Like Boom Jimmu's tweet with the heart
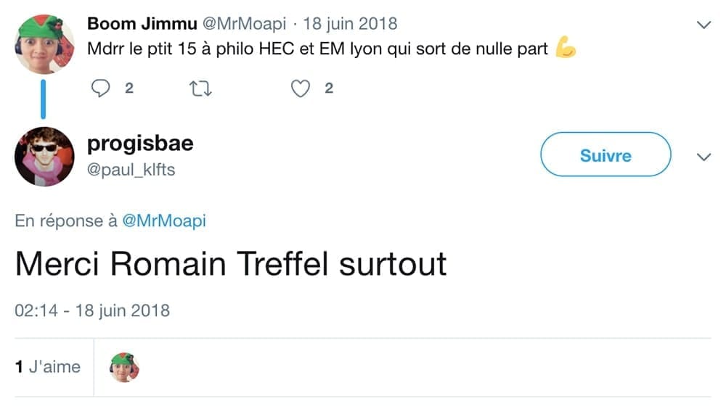 pos(300,88)
